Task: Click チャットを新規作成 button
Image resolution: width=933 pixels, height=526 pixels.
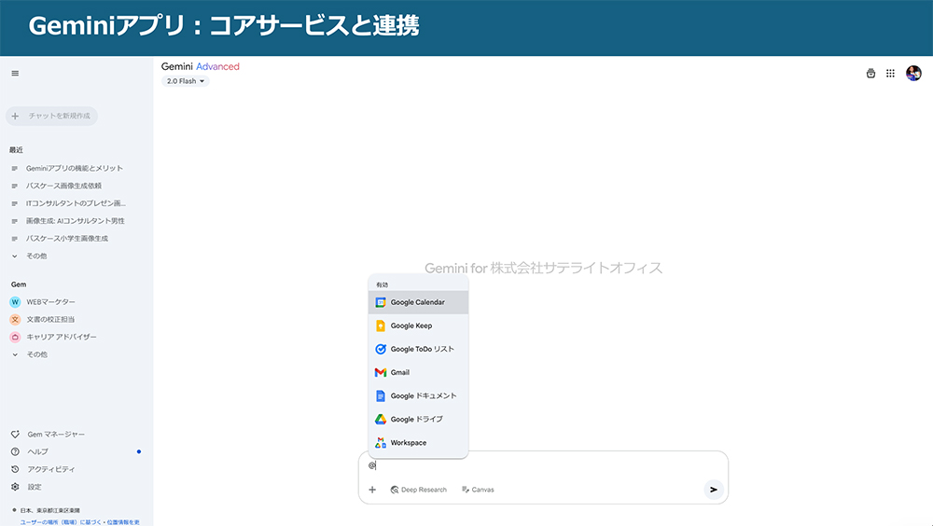Action: [51, 116]
